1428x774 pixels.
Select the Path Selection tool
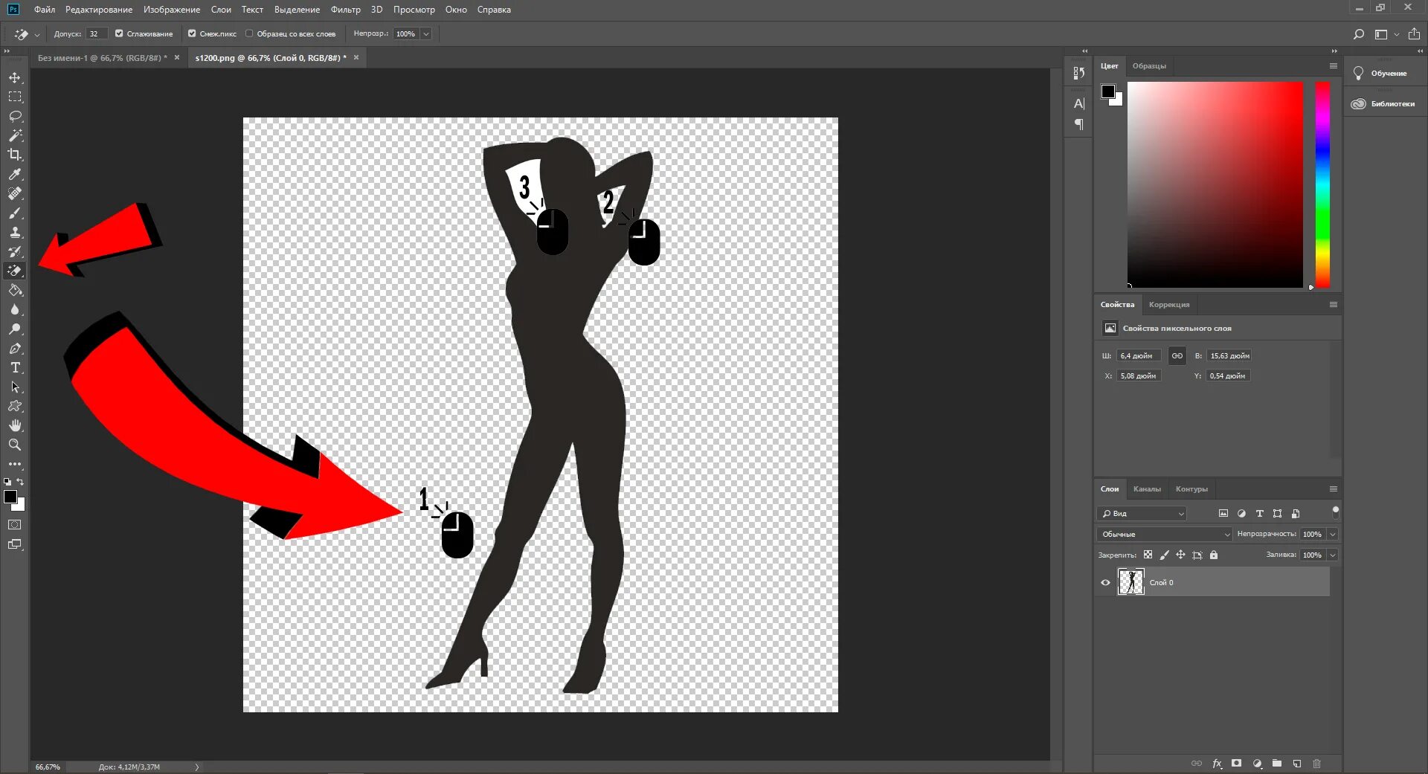pos(15,387)
